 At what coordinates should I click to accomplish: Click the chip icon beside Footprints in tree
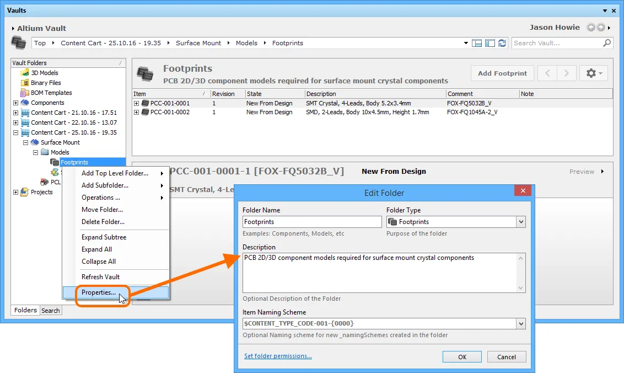click(x=55, y=162)
